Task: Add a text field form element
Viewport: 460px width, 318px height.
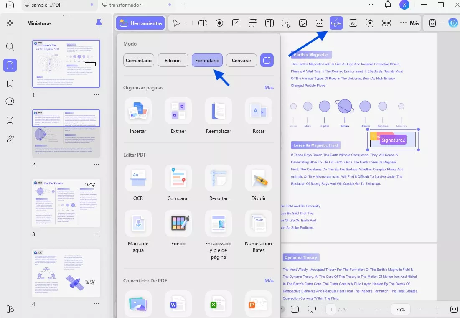Action: pos(203,23)
